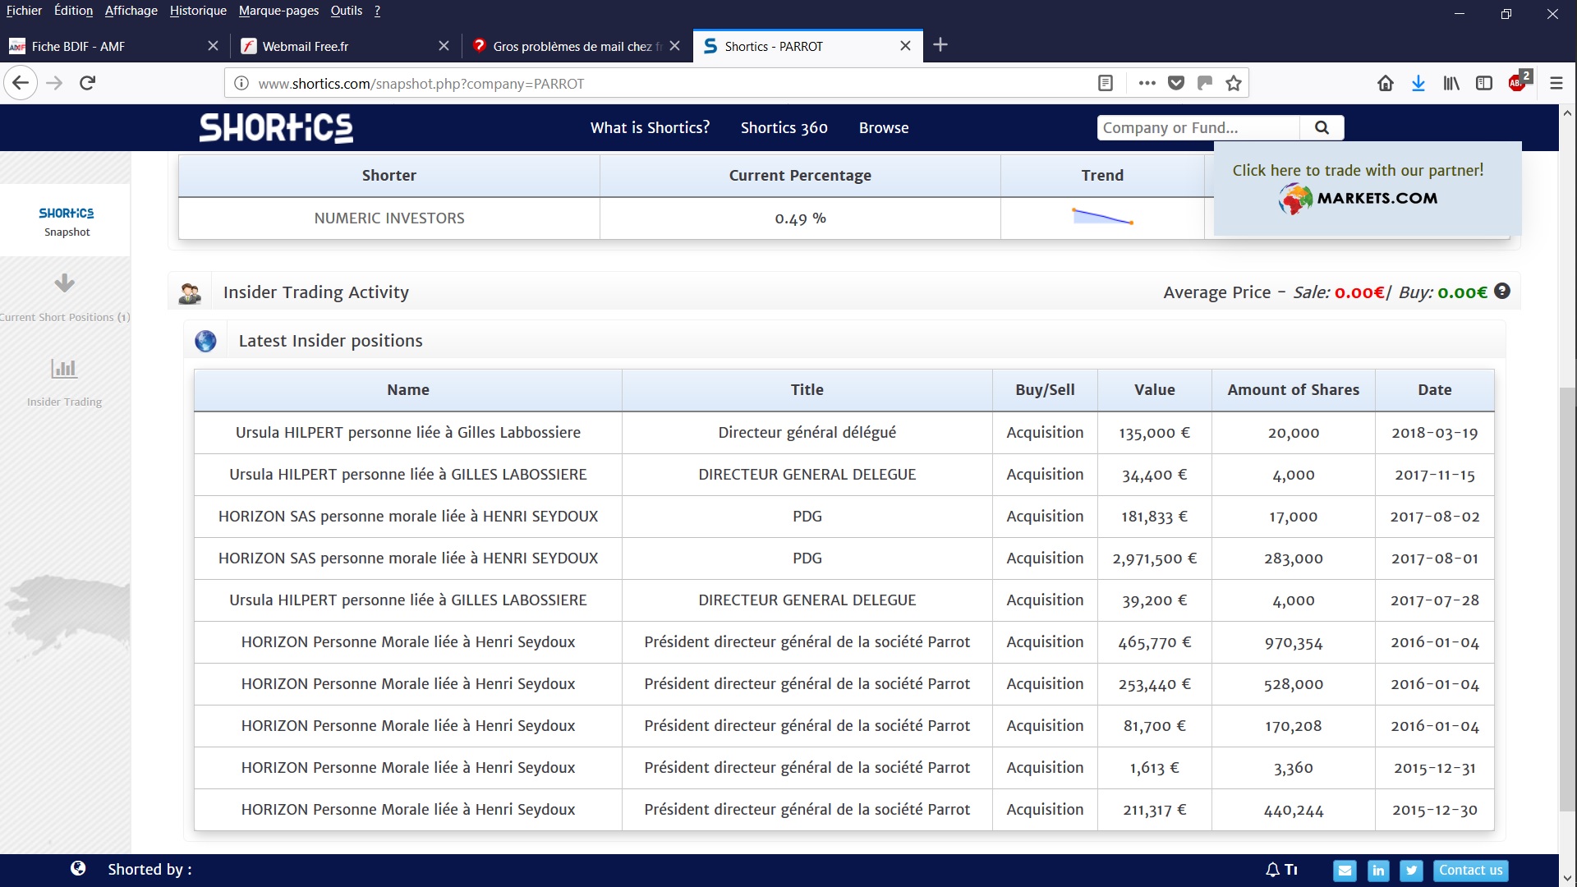Open the Outils menu

pos(346,11)
